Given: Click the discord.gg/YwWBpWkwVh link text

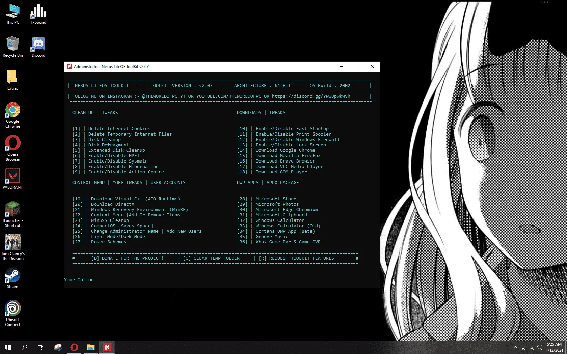Looking at the screenshot, I should [x=311, y=96].
